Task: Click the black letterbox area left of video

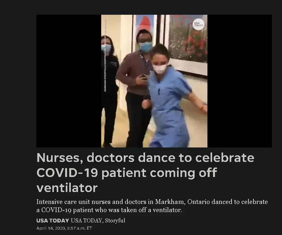Action: point(69,81)
